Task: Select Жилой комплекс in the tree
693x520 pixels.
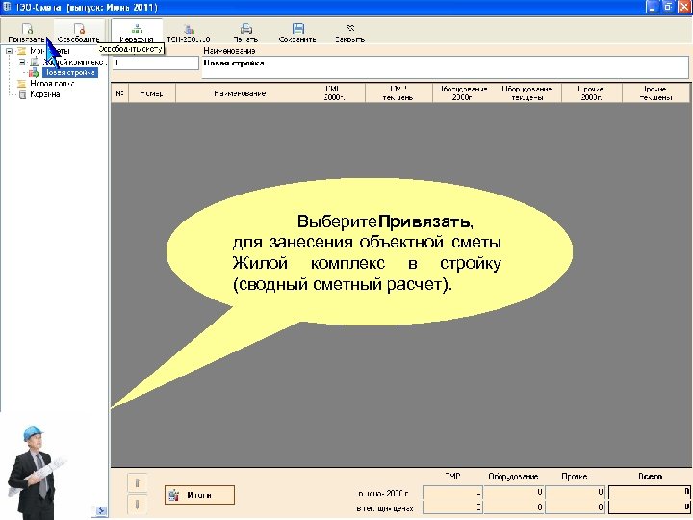Action: tap(73, 62)
